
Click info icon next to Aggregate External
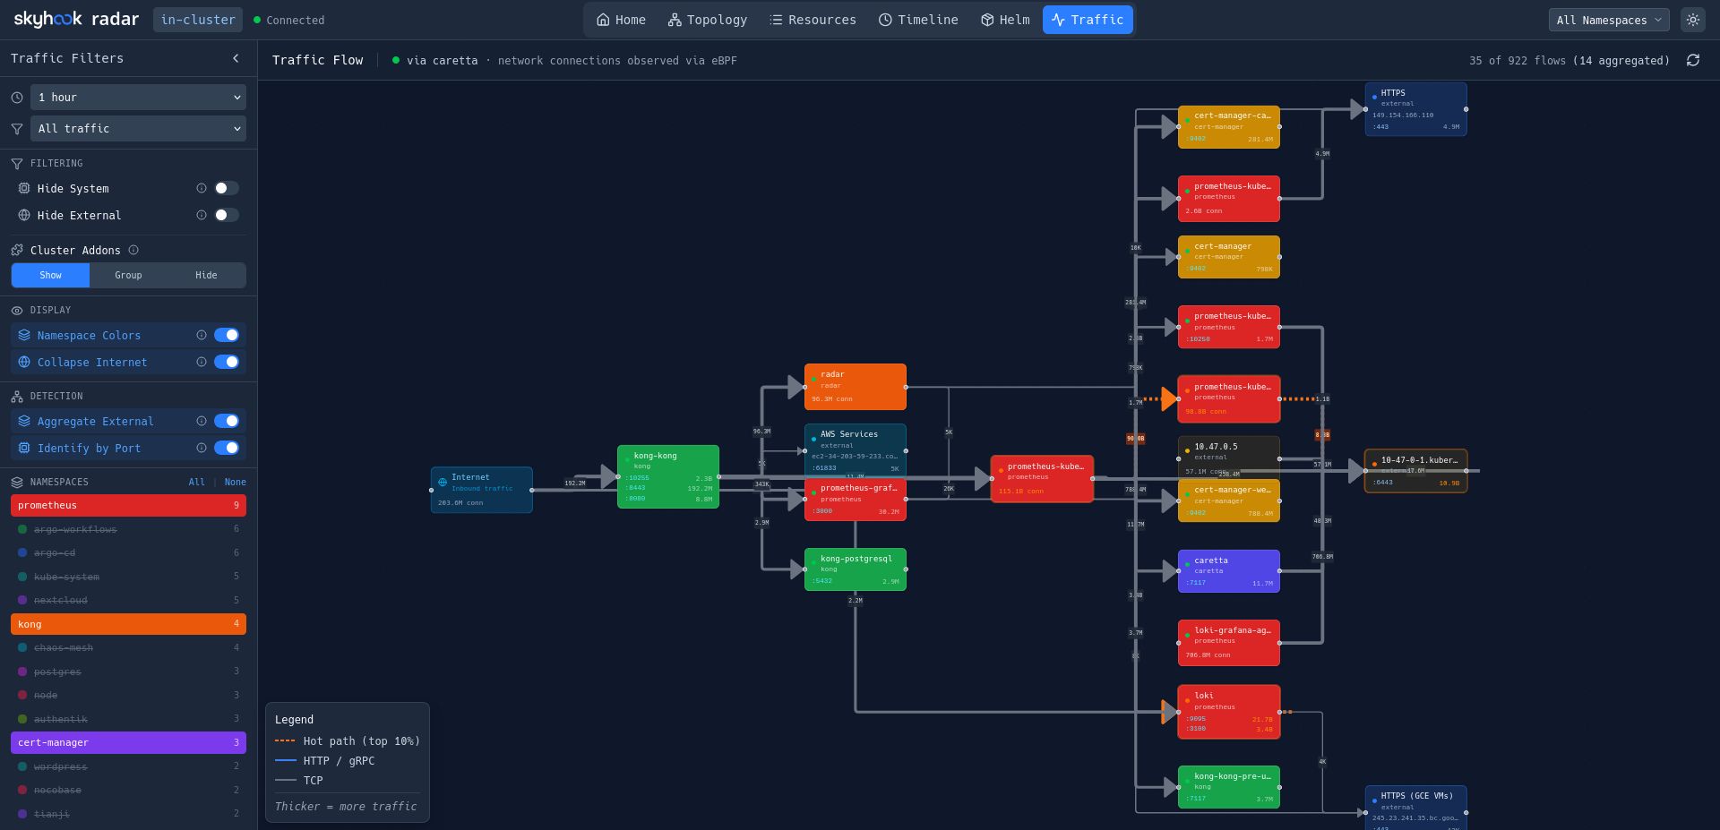202,421
